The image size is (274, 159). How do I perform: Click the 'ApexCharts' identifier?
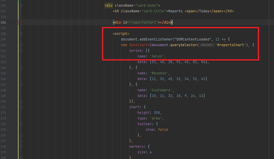pos(139,45)
